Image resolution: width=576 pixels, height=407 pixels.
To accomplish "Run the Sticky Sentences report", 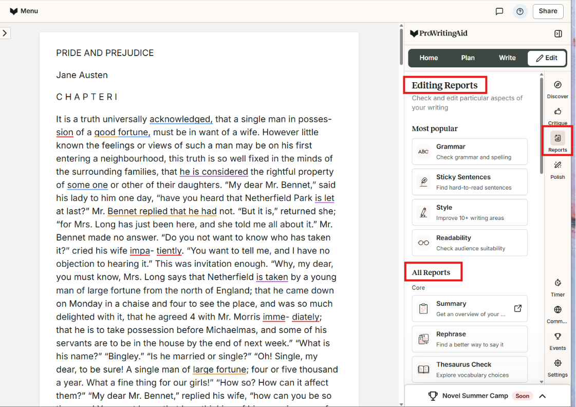I will click(470, 182).
